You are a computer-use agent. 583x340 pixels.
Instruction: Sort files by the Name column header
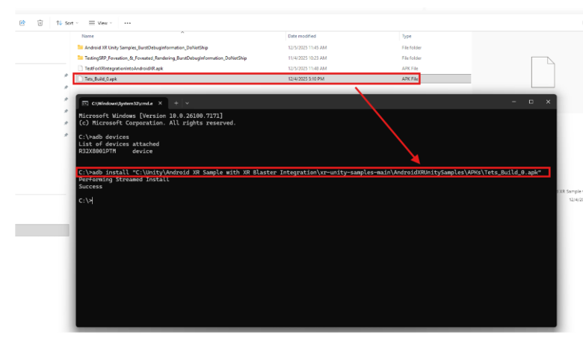[x=87, y=36]
